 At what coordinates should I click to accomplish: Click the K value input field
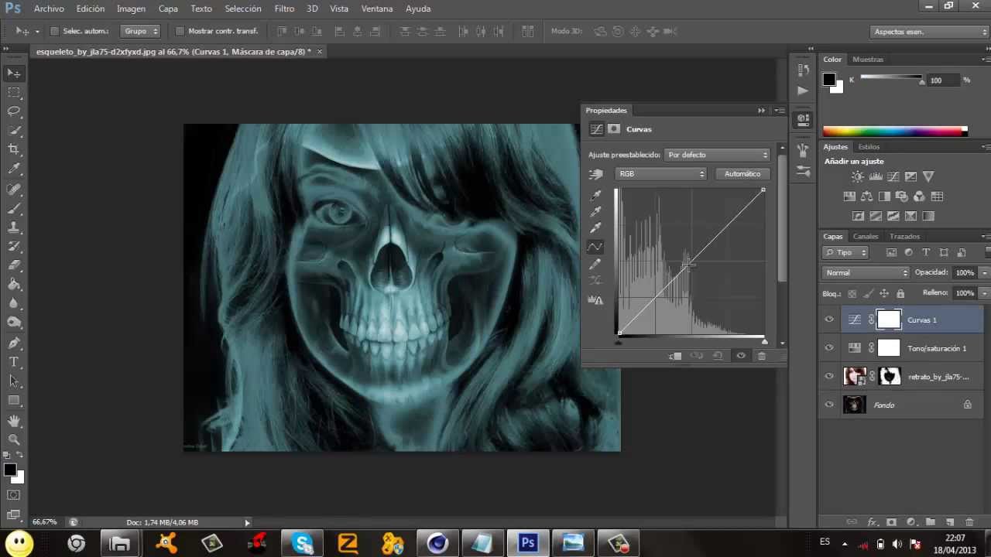(942, 80)
